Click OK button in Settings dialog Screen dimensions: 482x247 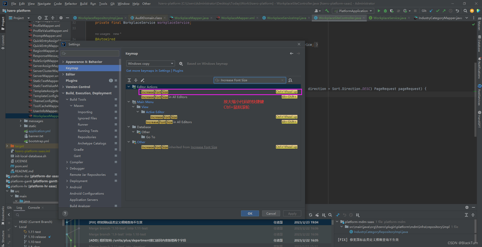tap(250, 213)
